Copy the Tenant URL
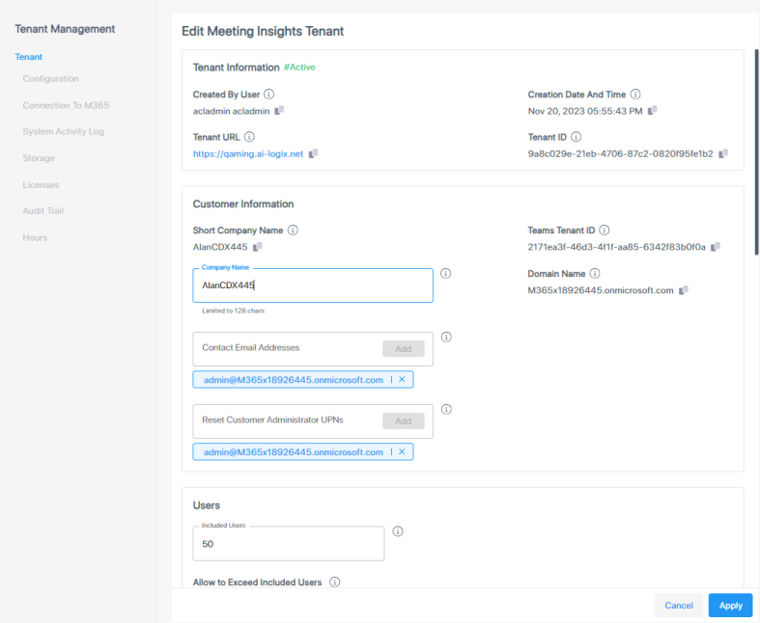This screenshot has width=760, height=623. click(313, 153)
